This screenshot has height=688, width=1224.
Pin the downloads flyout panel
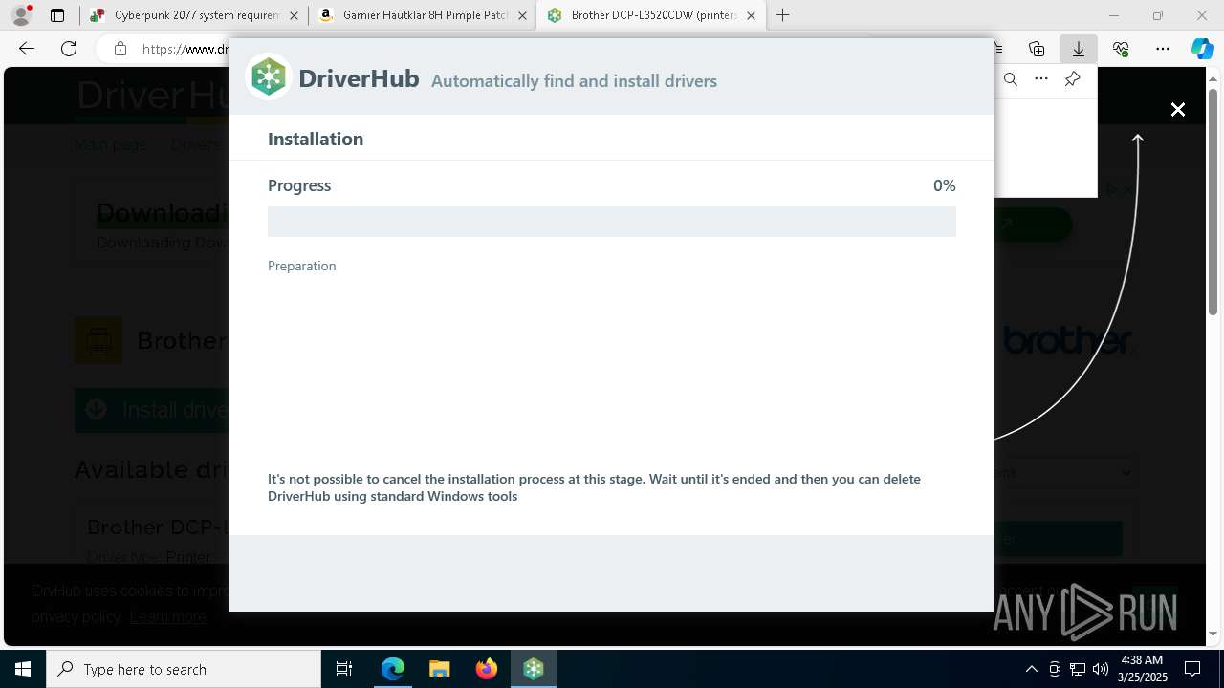(x=1073, y=79)
